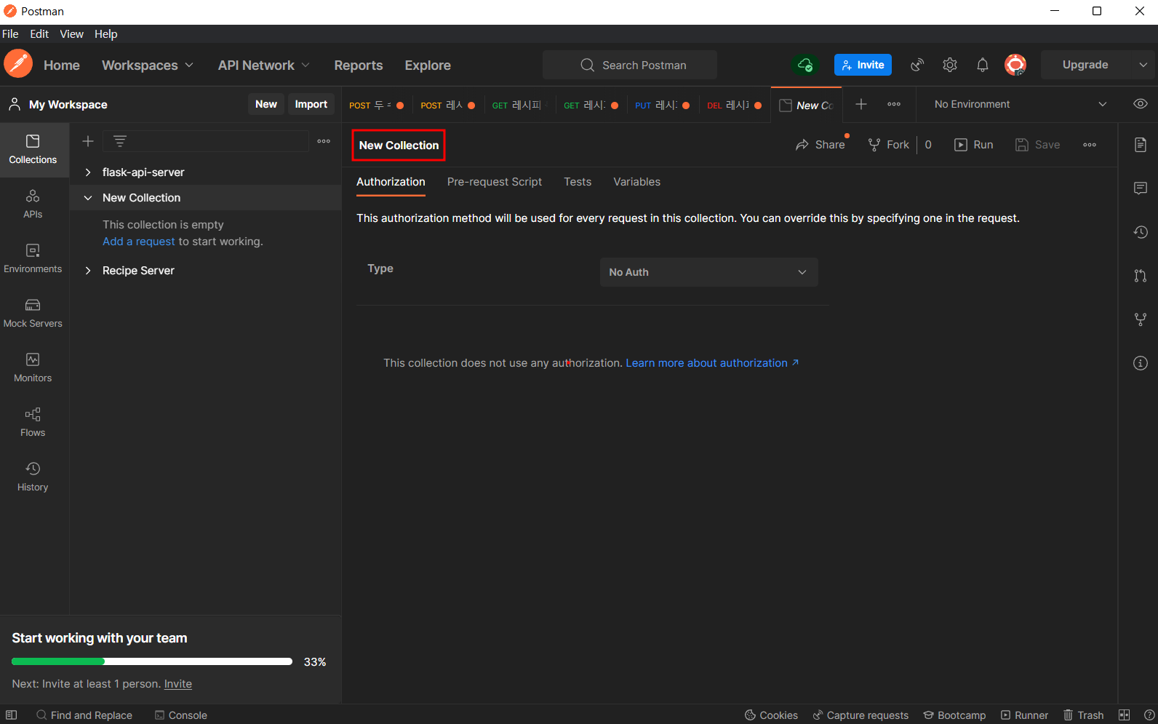Click the Invite button
The image size is (1158, 724).
coord(863,65)
